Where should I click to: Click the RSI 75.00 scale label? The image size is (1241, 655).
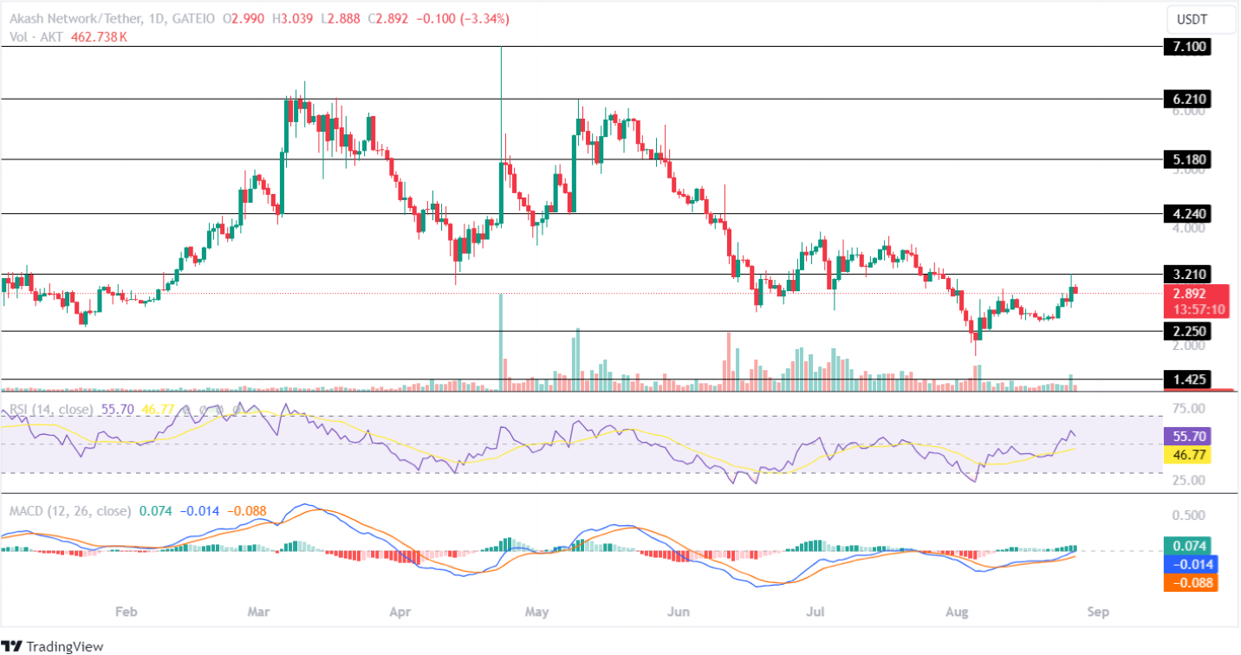pos(1188,408)
